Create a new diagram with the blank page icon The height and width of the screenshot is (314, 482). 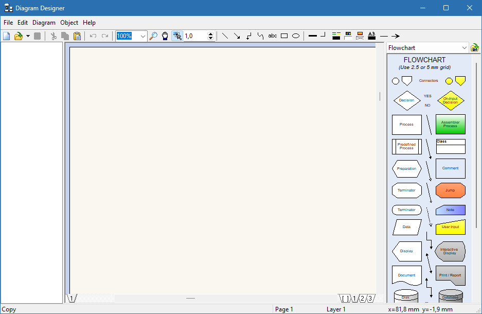click(7, 36)
